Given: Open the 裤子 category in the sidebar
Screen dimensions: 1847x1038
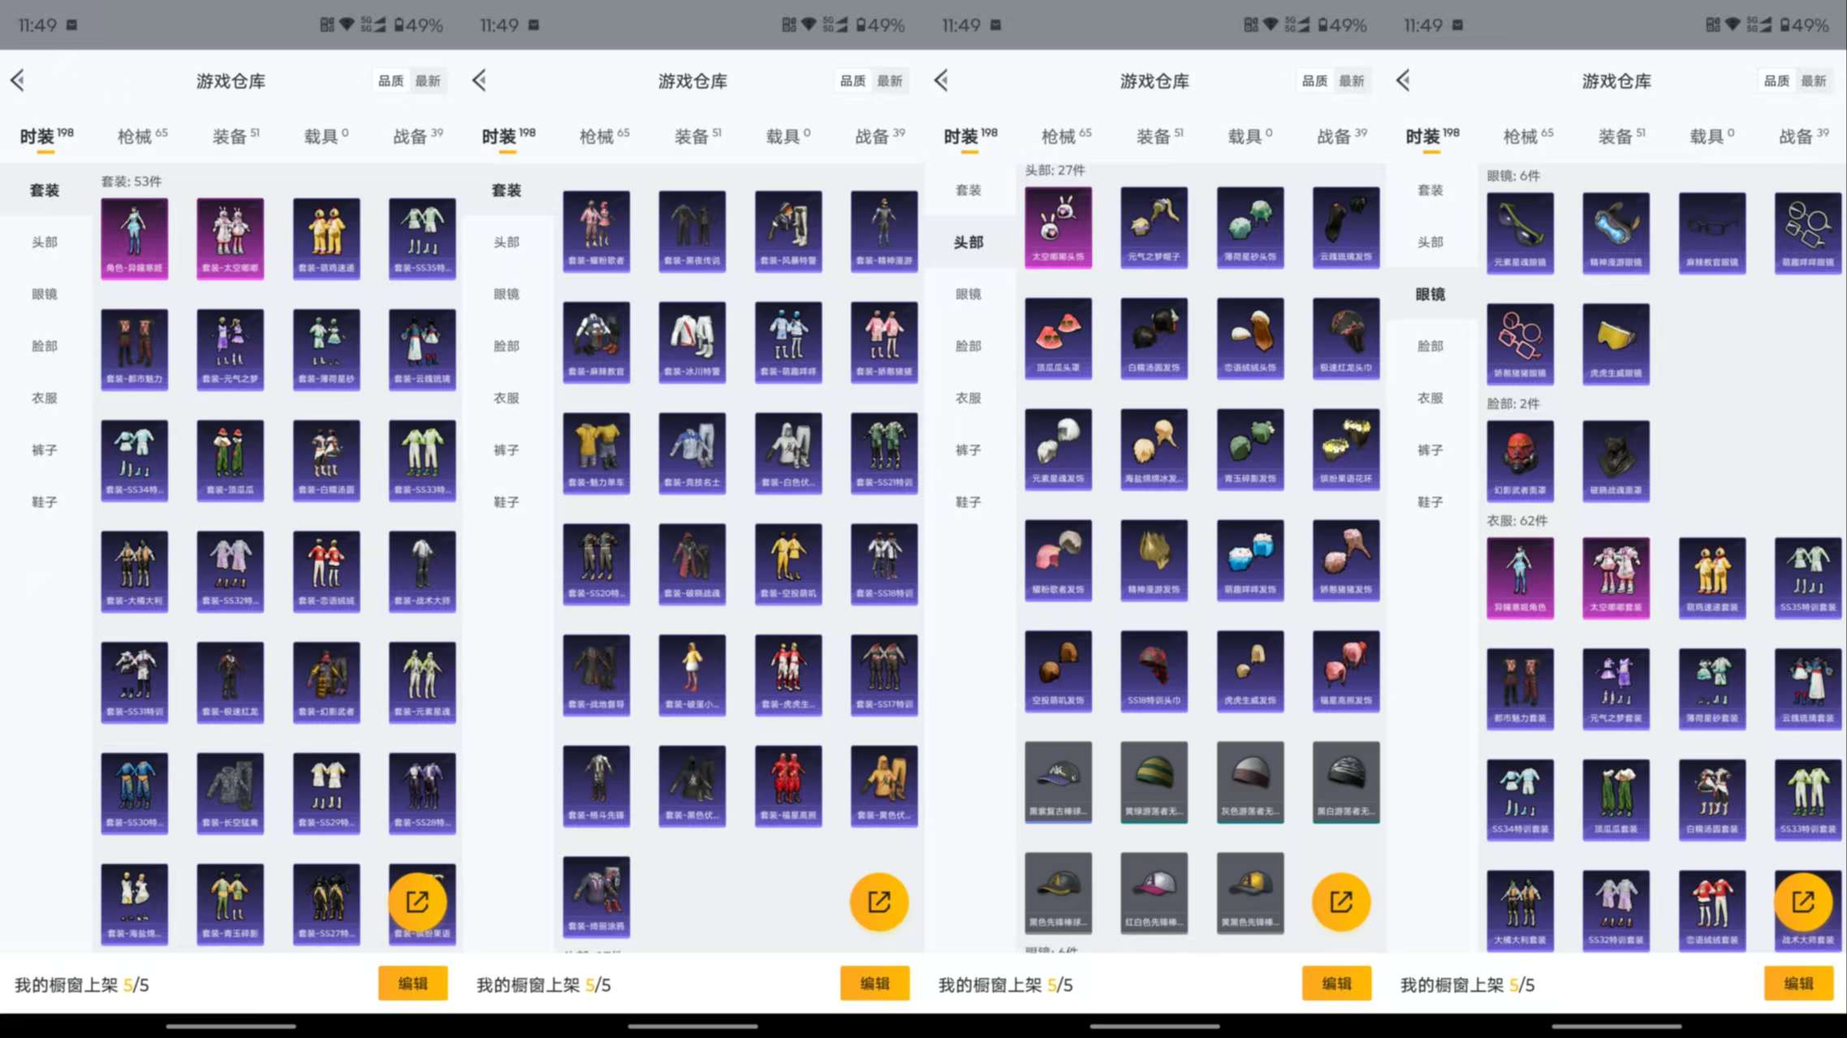Looking at the screenshot, I should [45, 450].
